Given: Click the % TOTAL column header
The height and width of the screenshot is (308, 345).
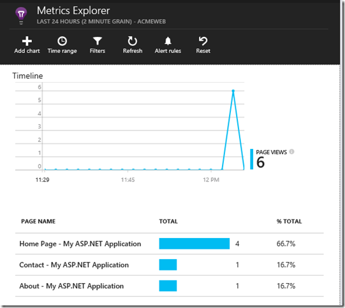Looking at the screenshot, I should click(289, 221).
